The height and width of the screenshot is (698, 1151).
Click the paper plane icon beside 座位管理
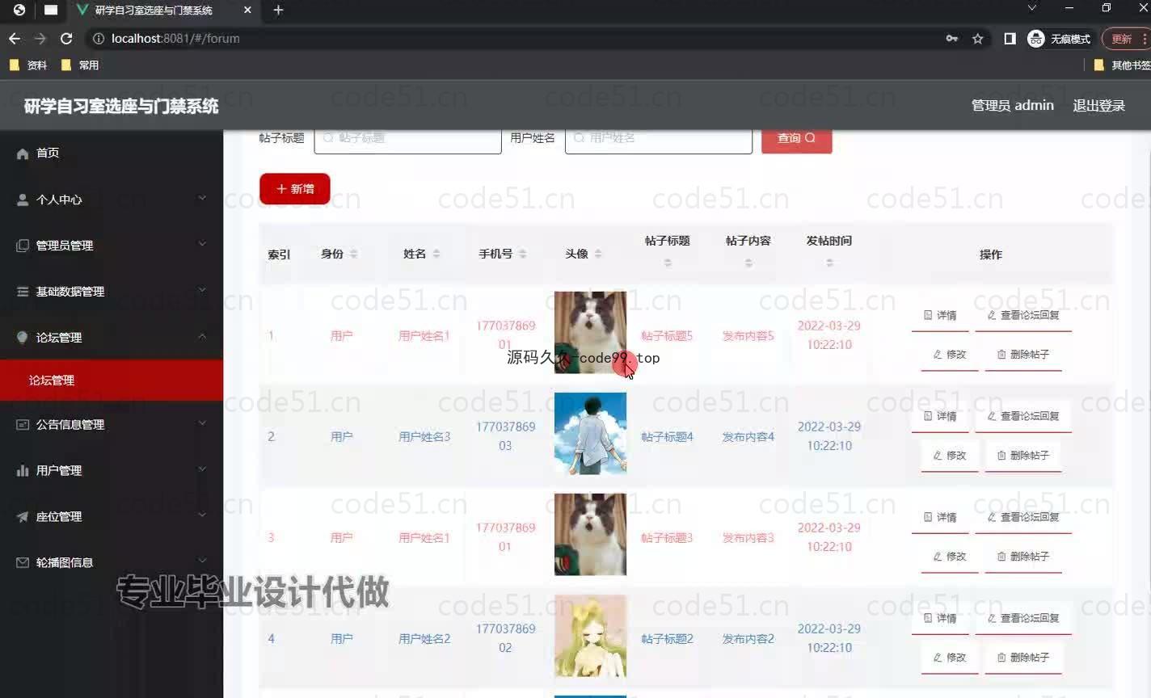tap(23, 516)
